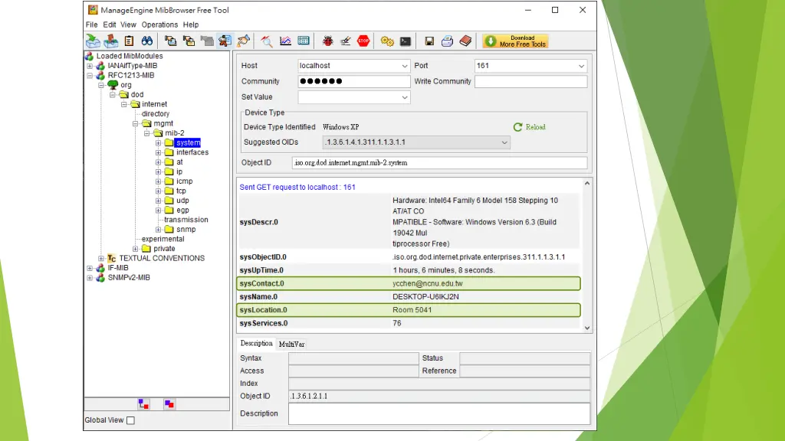Screen dimensions: 785x441
Task: Switch to the Description tab
Action: coord(256,344)
